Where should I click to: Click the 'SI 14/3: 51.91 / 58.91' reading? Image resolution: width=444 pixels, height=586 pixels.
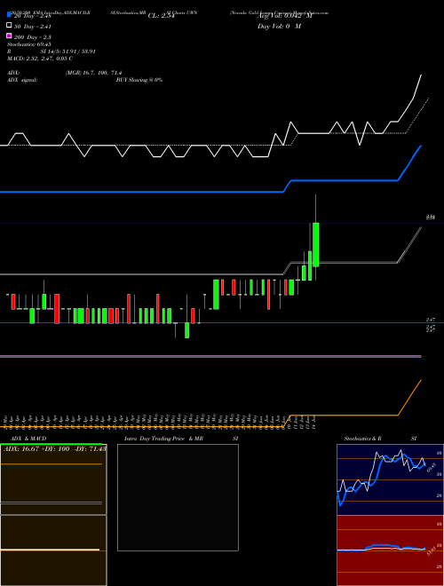click(68, 51)
